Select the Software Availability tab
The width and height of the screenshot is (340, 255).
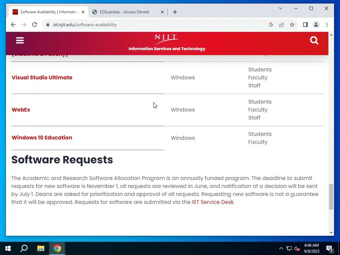point(48,12)
